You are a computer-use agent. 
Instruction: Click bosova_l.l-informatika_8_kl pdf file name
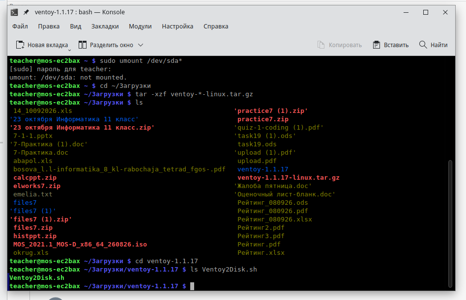(119, 169)
